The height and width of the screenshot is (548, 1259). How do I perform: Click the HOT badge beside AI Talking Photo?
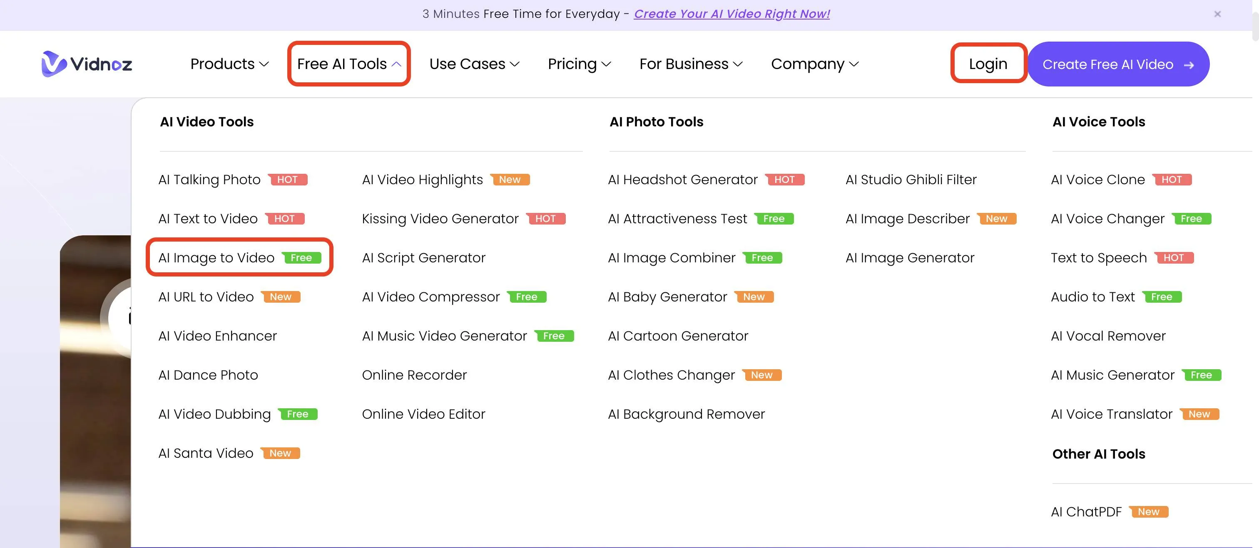click(287, 180)
